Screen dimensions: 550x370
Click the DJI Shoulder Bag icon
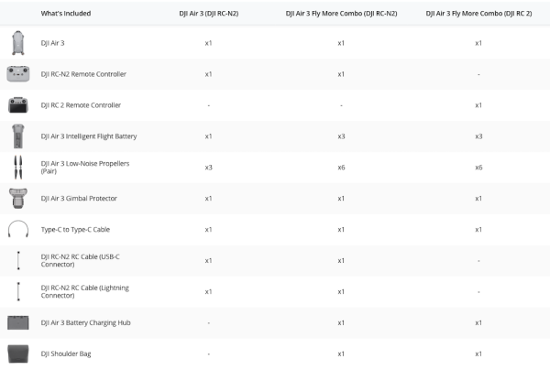18,354
